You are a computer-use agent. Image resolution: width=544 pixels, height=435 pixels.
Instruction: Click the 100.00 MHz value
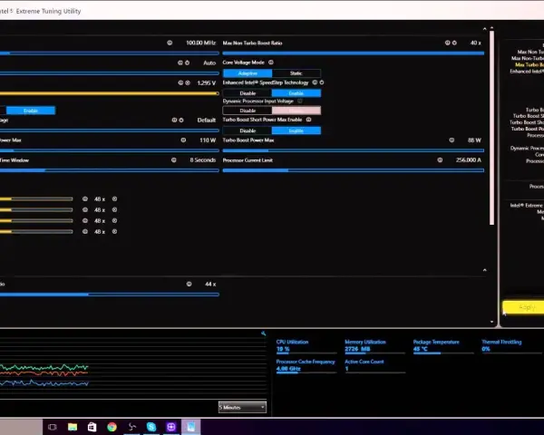(200, 43)
